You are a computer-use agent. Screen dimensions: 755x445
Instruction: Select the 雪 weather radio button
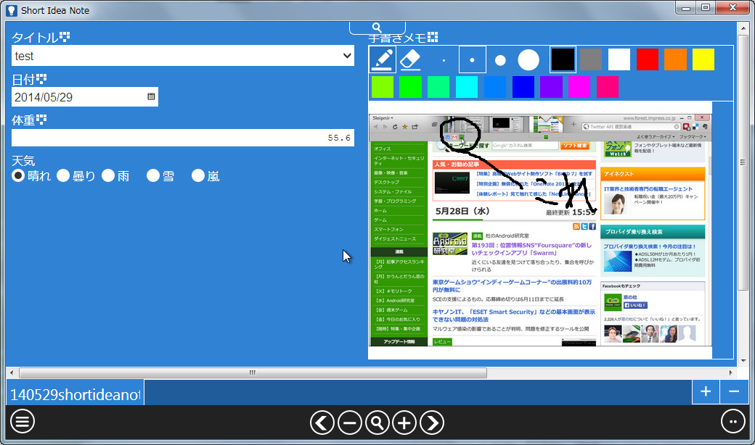point(153,175)
